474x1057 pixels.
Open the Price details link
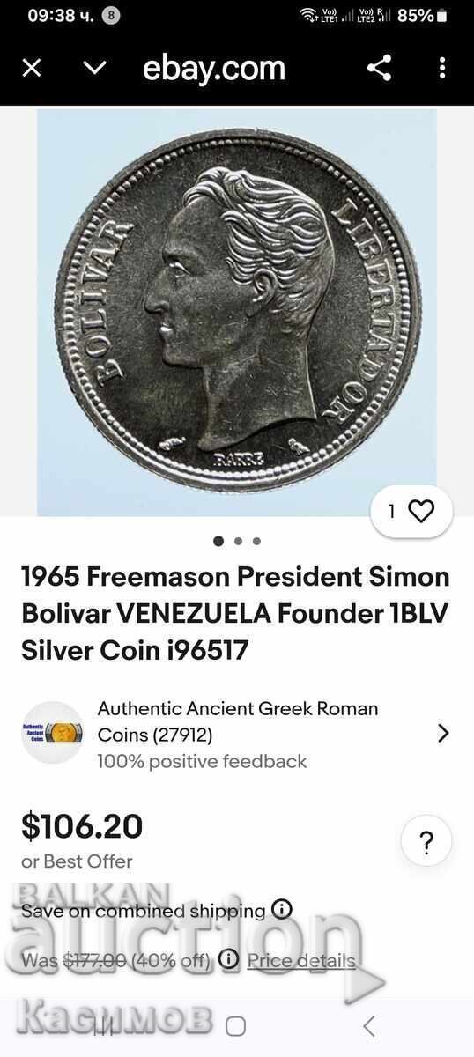[301, 960]
